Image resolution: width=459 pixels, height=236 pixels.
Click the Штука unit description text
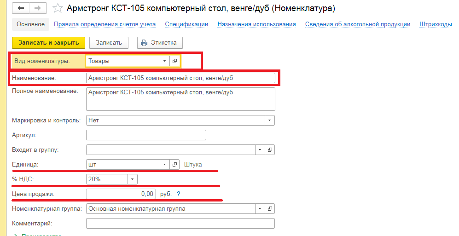(193, 165)
